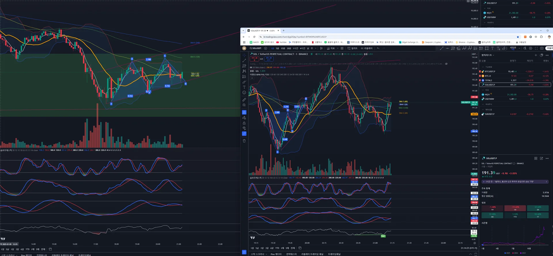Click the browser reload button

(x=254, y=37)
